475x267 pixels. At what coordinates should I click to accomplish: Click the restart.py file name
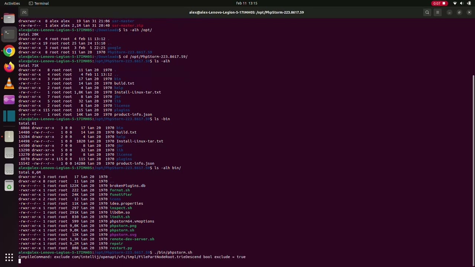[121, 248]
